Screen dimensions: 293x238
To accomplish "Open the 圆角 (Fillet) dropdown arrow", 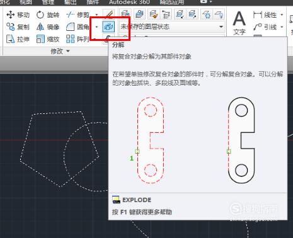I will coord(96,27).
